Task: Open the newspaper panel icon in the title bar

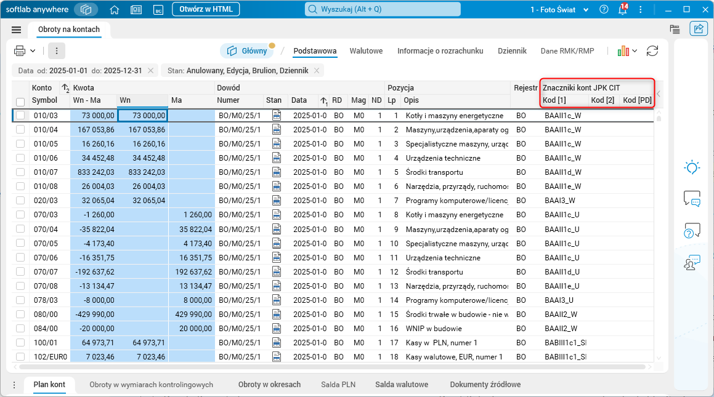Action: point(136,10)
